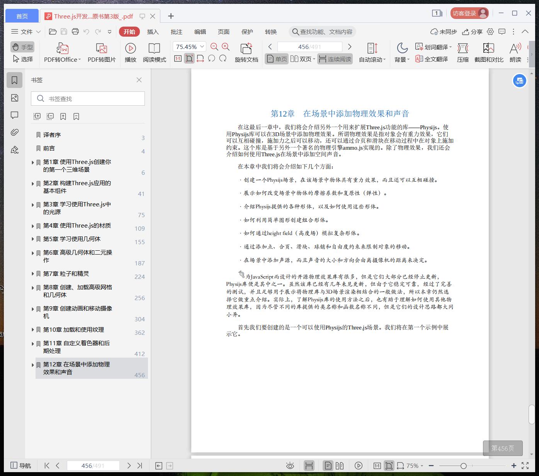The image size is (539, 476).
Task: Open the 插入 ribbon tab
Action: pos(153,32)
